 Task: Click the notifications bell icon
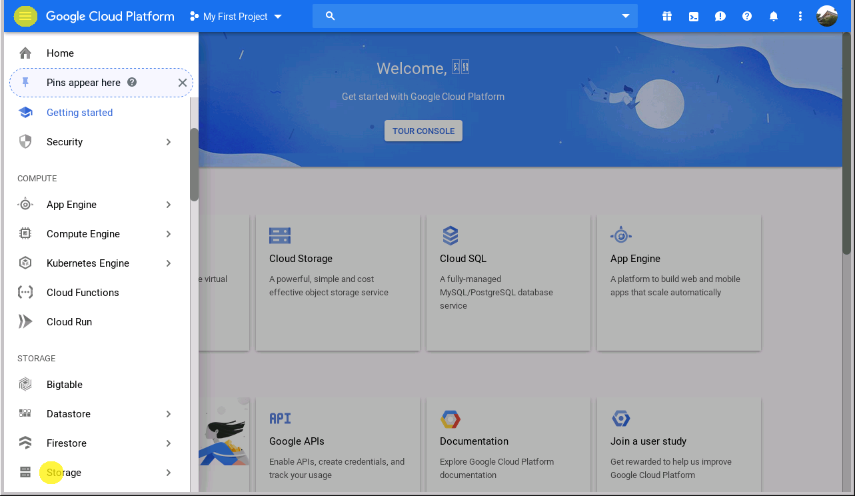[x=773, y=16]
